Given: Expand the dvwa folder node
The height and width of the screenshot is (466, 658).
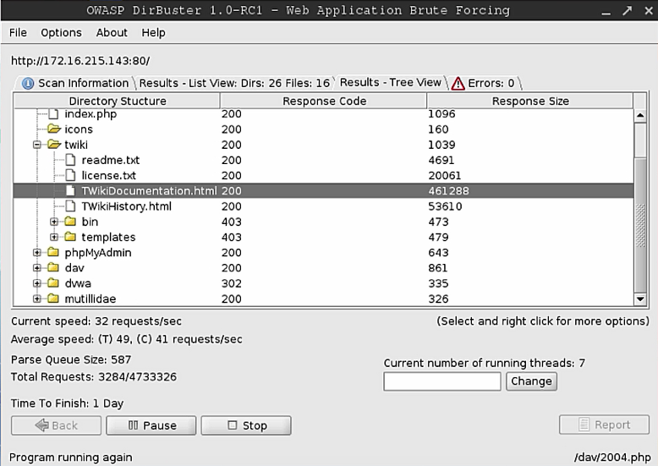Looking at the screenshot, I should pos(37,283).
